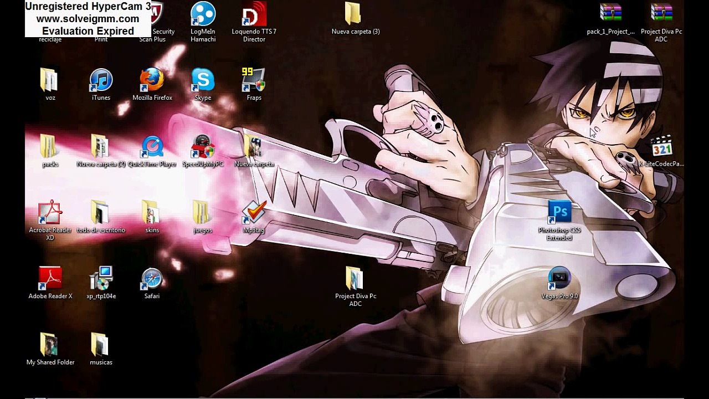Viewport: 709px width, 399px height.
Task: Select the unnumbered Nueva carpeta folder
Action: 253,146
